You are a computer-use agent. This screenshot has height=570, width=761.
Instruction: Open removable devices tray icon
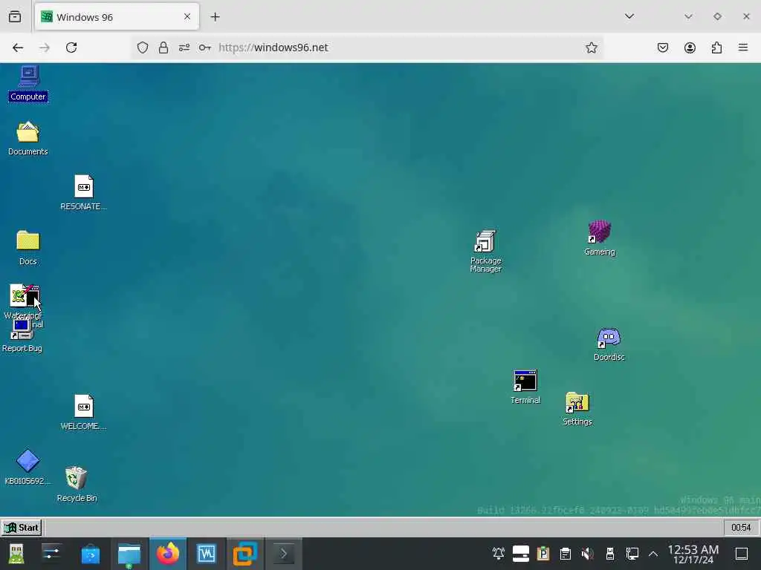pos(610,553)
